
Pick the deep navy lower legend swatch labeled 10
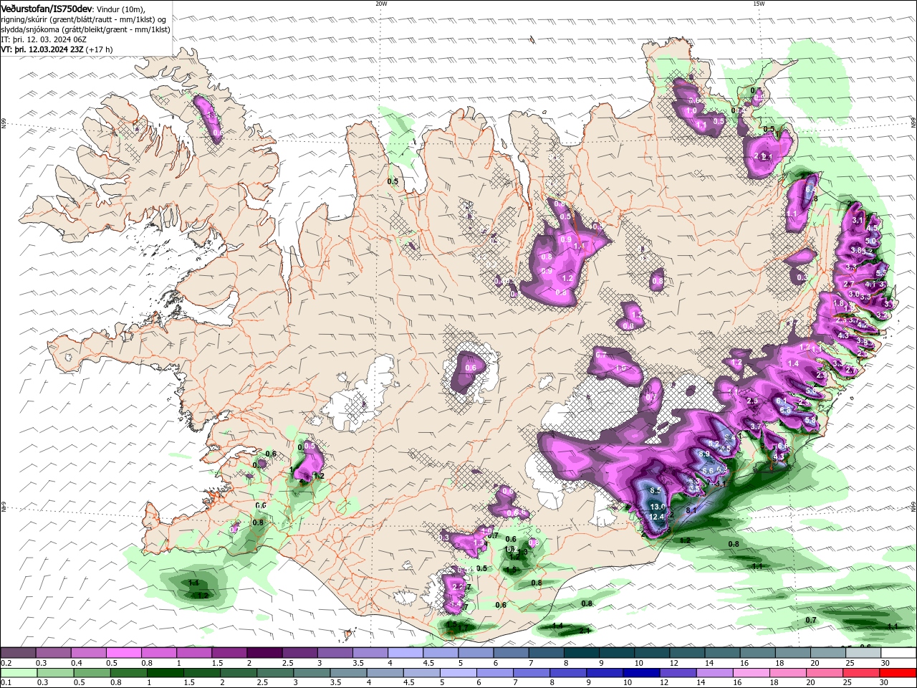click(642, 672)
